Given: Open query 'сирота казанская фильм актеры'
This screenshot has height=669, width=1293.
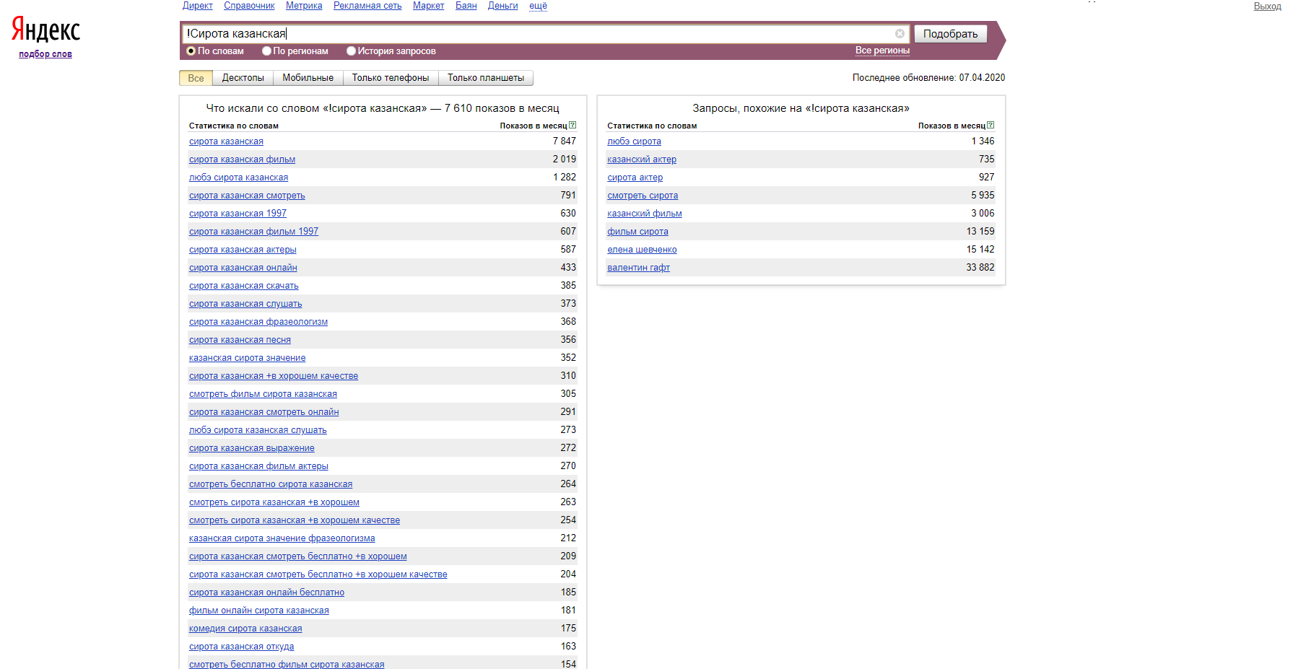Looking at the screenshot, I should click(x=258, y=466).
